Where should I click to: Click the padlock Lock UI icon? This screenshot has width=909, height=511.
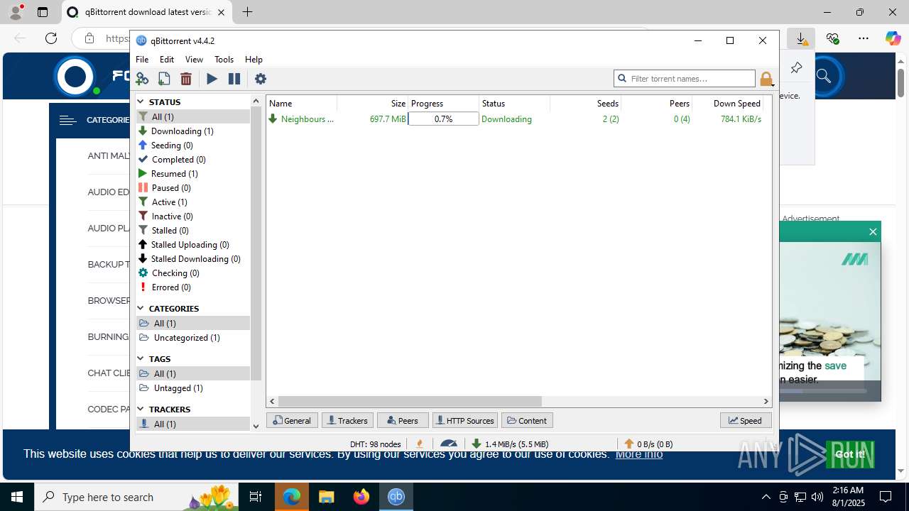tap(766, 79)
